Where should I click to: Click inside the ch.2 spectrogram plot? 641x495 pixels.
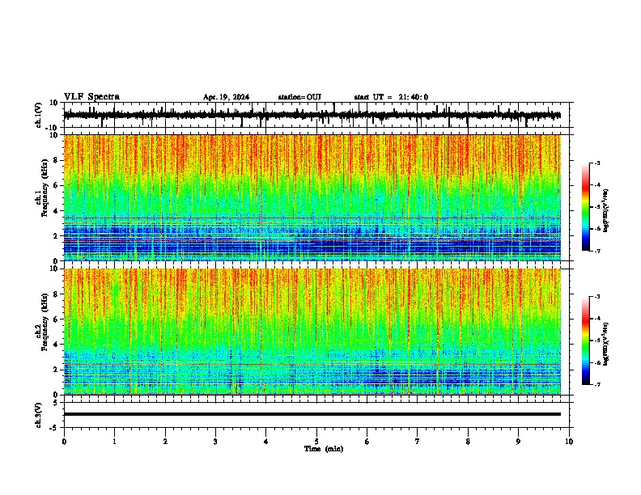tap(312, 332)
